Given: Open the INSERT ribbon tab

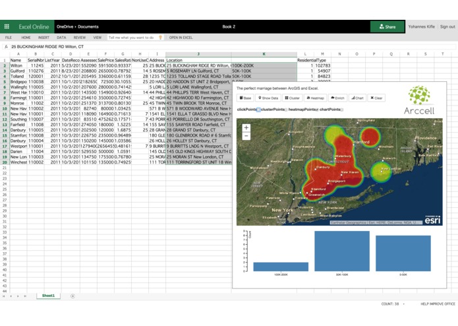Looking at the screenshot, I should [x=43, y=38].
